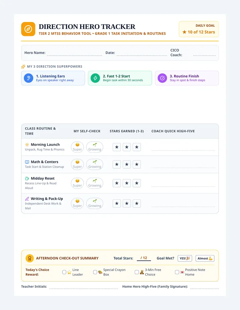This screenshot has height=310, width=240.
Task: Click second star box in Writing & Pack-Up row
Action: click(x=127, y=204)
